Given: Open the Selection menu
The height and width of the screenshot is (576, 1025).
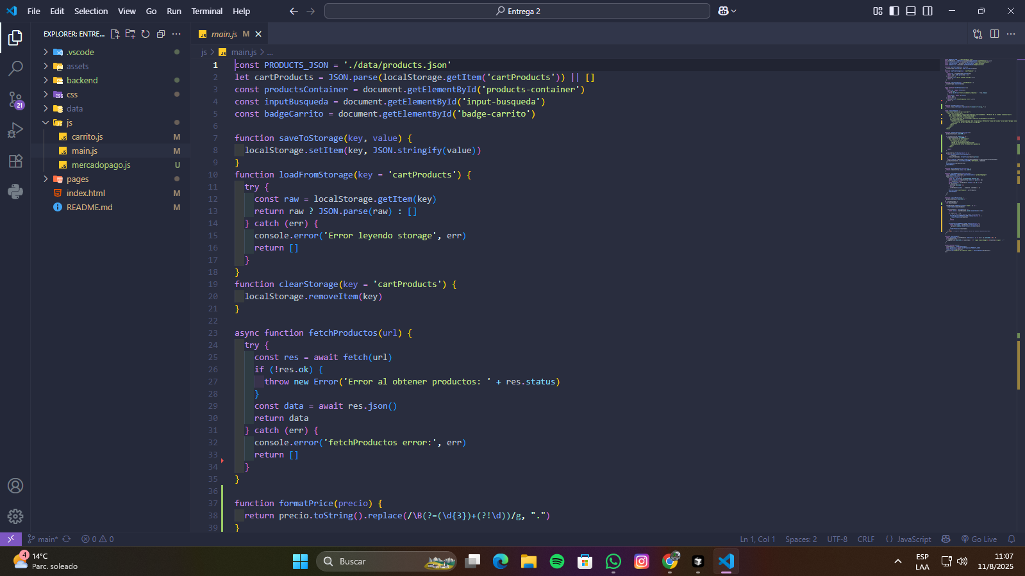Looking at the screenshot, I should pos(91,11).
